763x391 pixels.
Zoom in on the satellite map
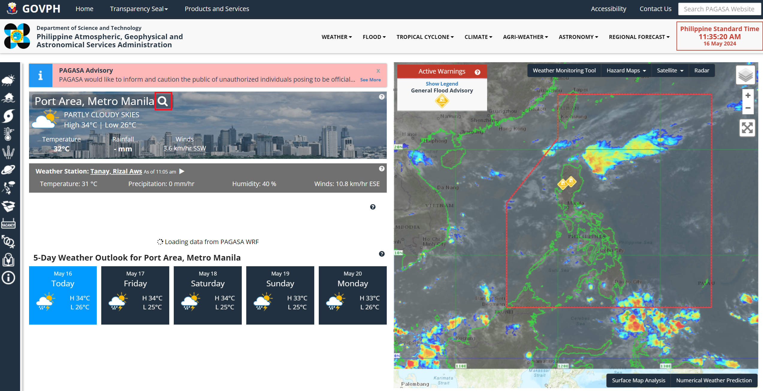[x=748, y=95]
